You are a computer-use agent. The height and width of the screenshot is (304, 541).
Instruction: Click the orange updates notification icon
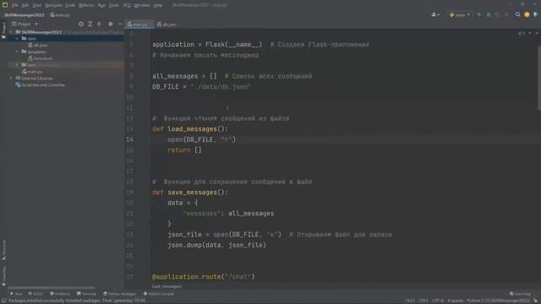[527, 15]
